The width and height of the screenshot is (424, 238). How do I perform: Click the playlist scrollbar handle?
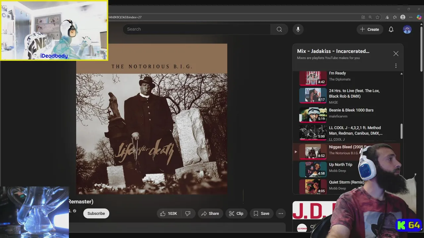point(401,132)
